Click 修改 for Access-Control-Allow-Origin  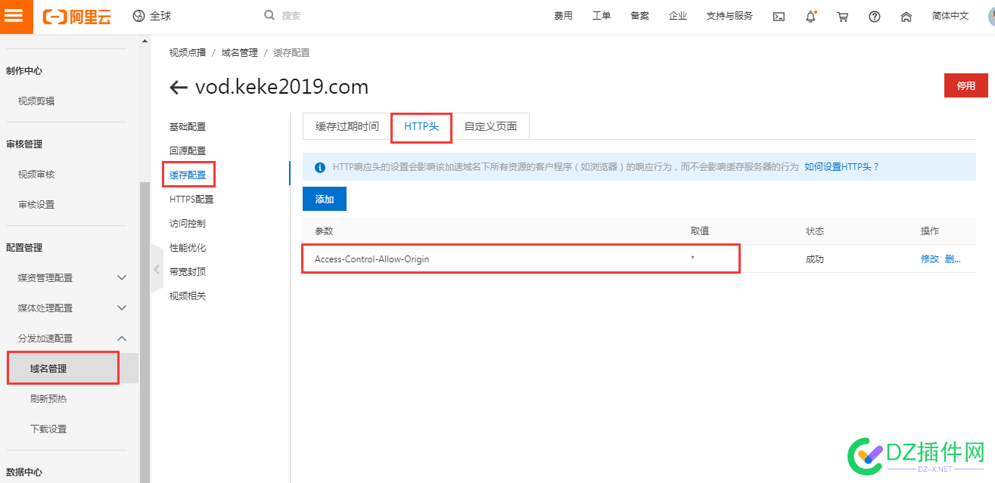click(930, 259)
